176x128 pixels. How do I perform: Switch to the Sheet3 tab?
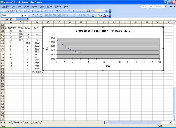tap(36, 122)
